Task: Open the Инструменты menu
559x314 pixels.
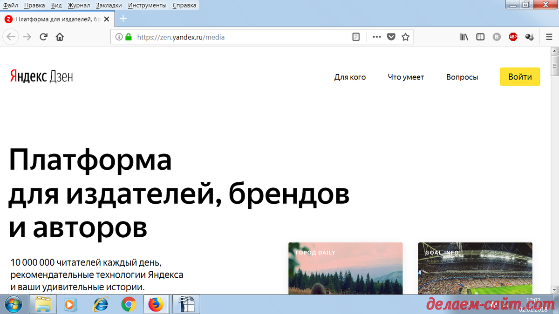Action: (147, 5)
